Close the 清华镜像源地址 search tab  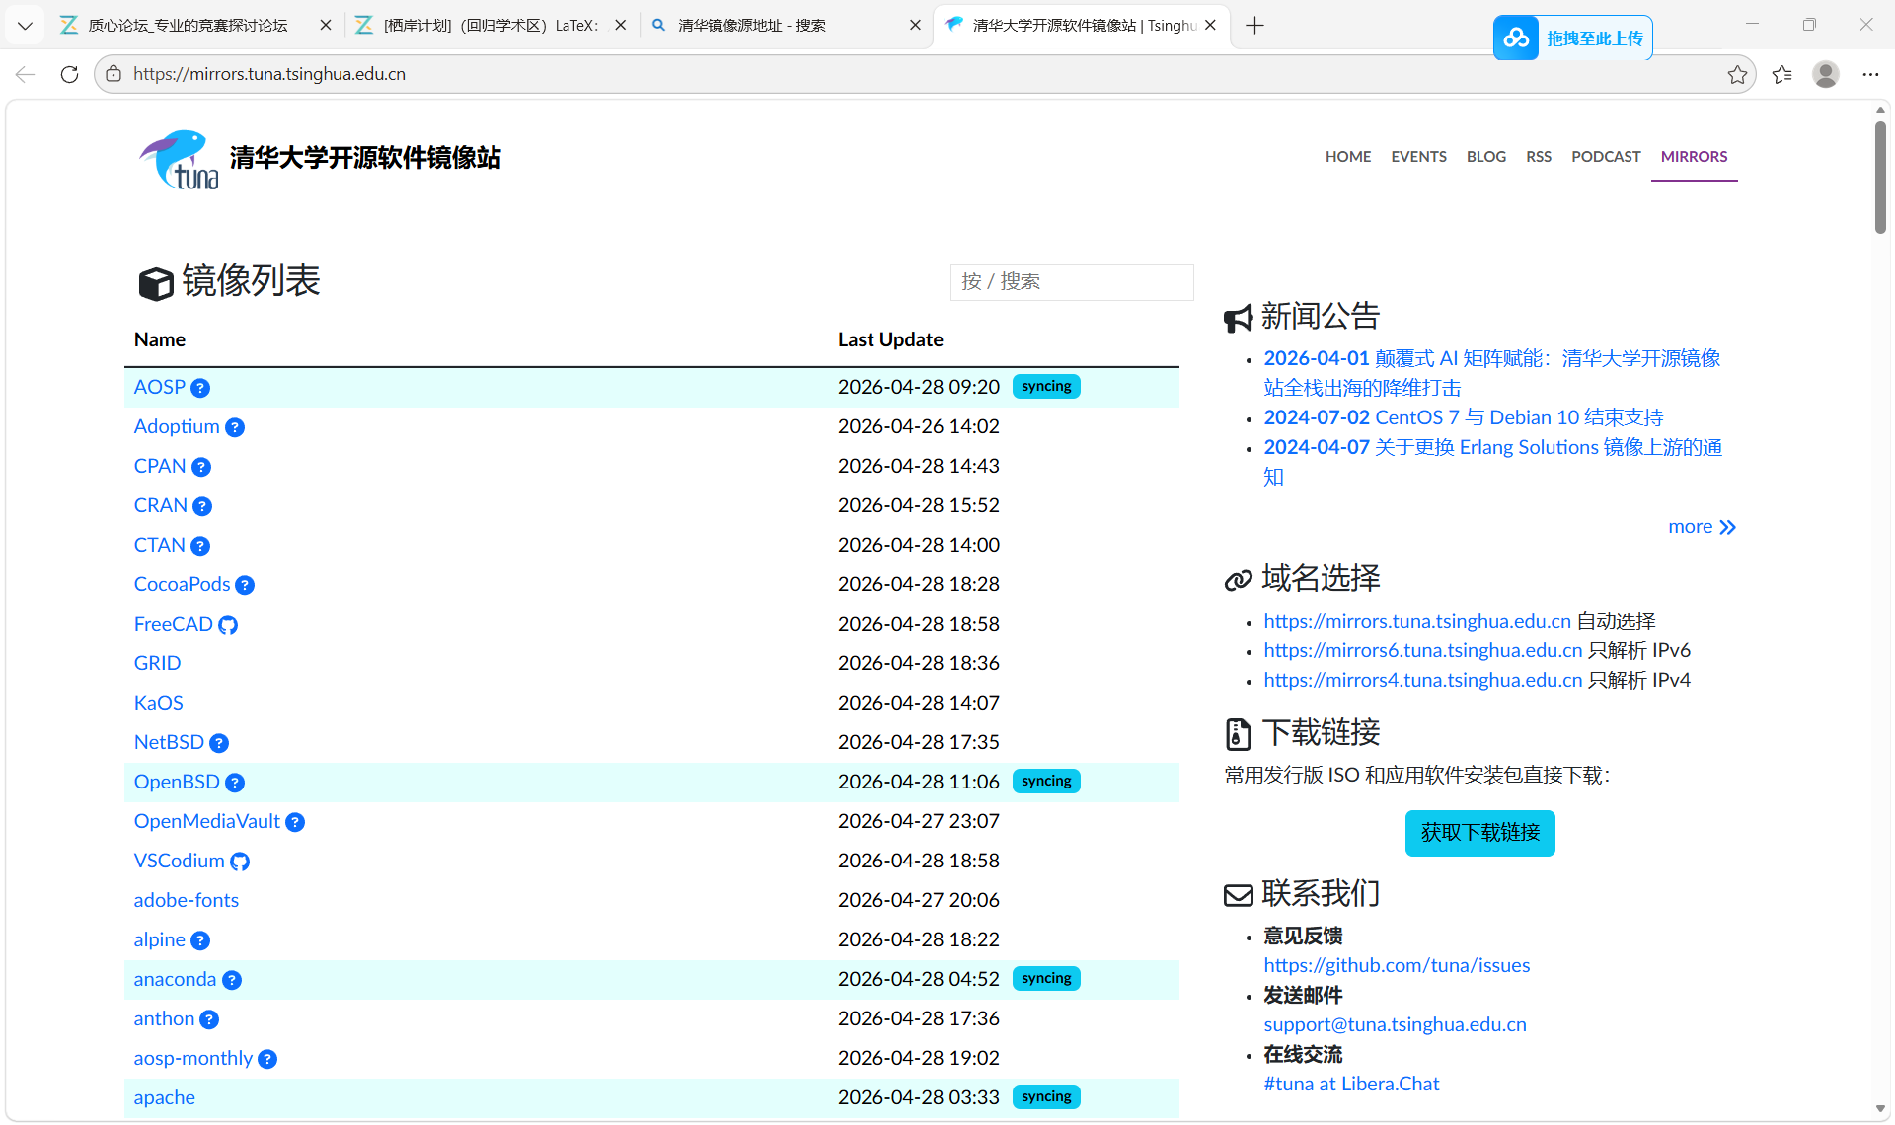click(x=915, y=26)
